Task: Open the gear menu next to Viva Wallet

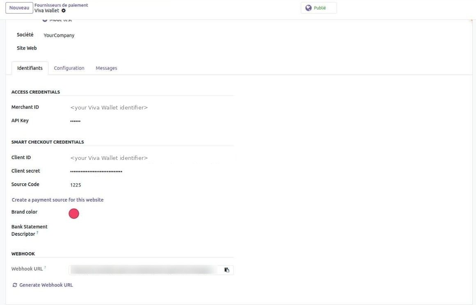Action: [64, 11]
